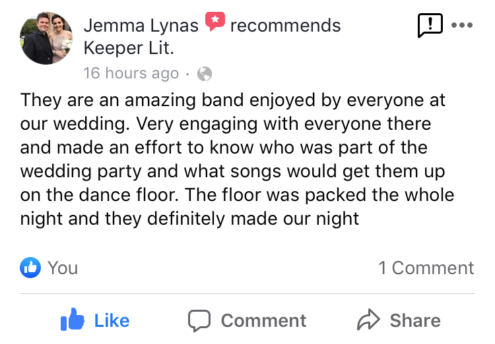Click the Share arrow icon
Viewport: 495px width, 344px height.
368,320
